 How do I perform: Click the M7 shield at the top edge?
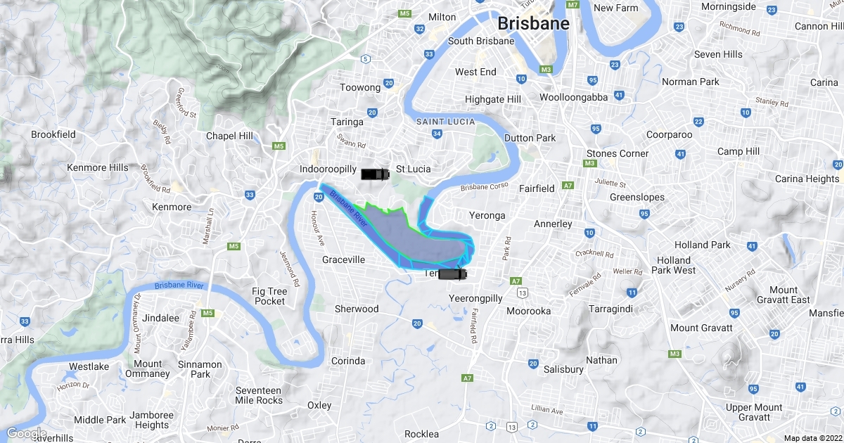[573, 5]
